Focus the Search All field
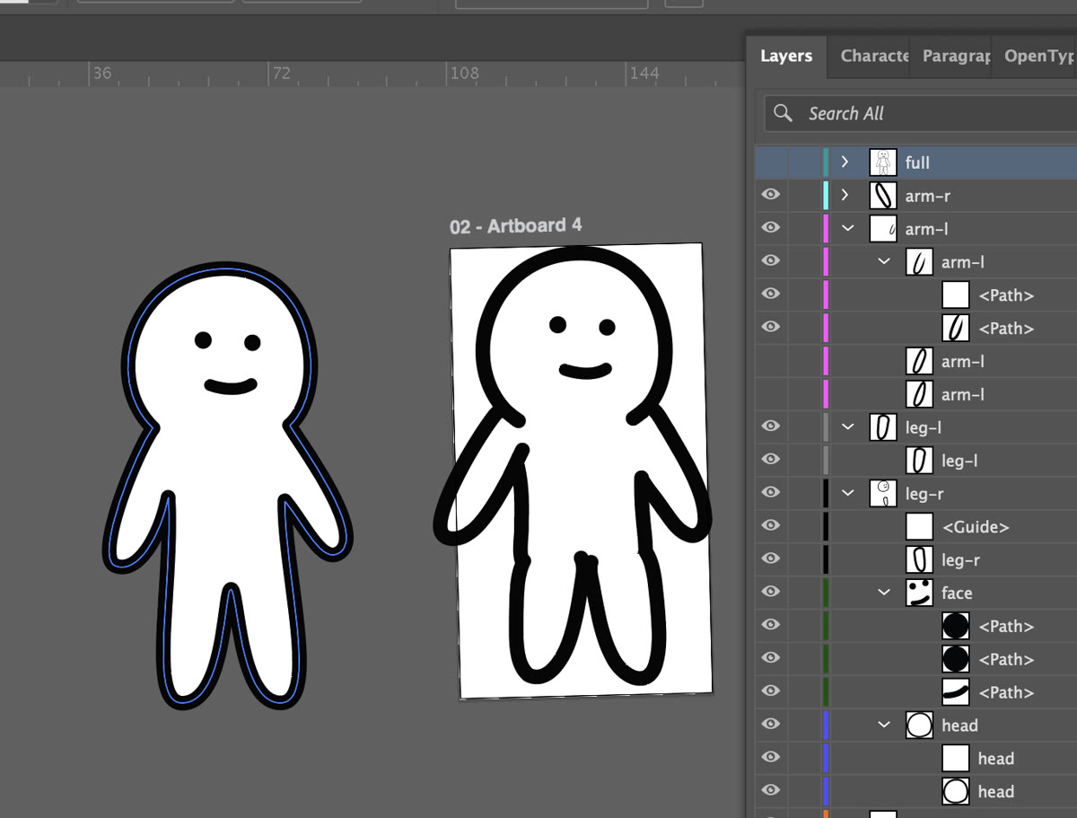 pos(921,113)
